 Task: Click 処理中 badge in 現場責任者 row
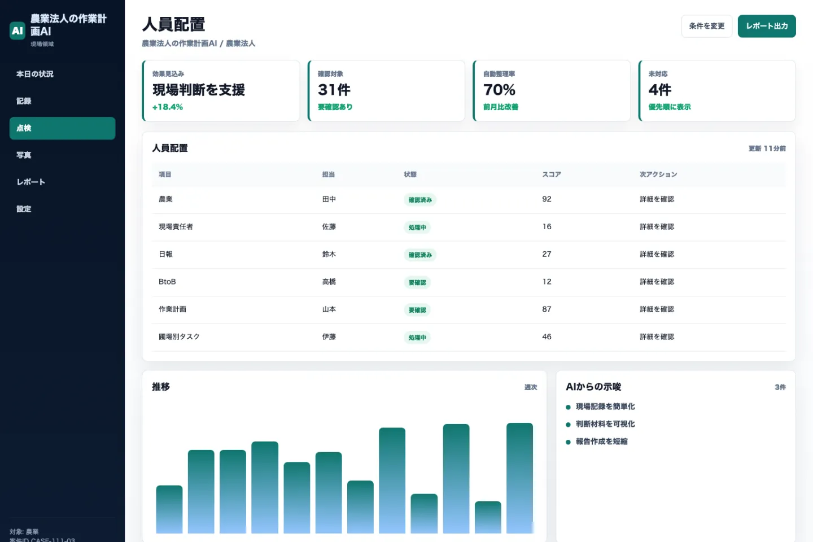417,228
